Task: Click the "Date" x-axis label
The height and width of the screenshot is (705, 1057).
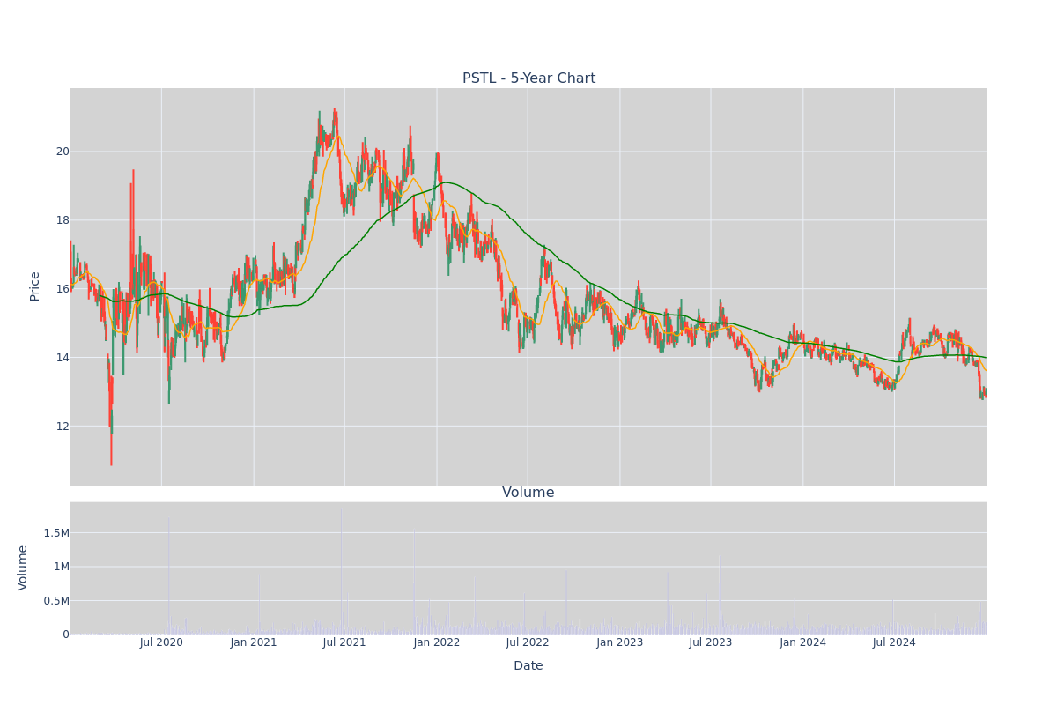Action: [528, 666]
